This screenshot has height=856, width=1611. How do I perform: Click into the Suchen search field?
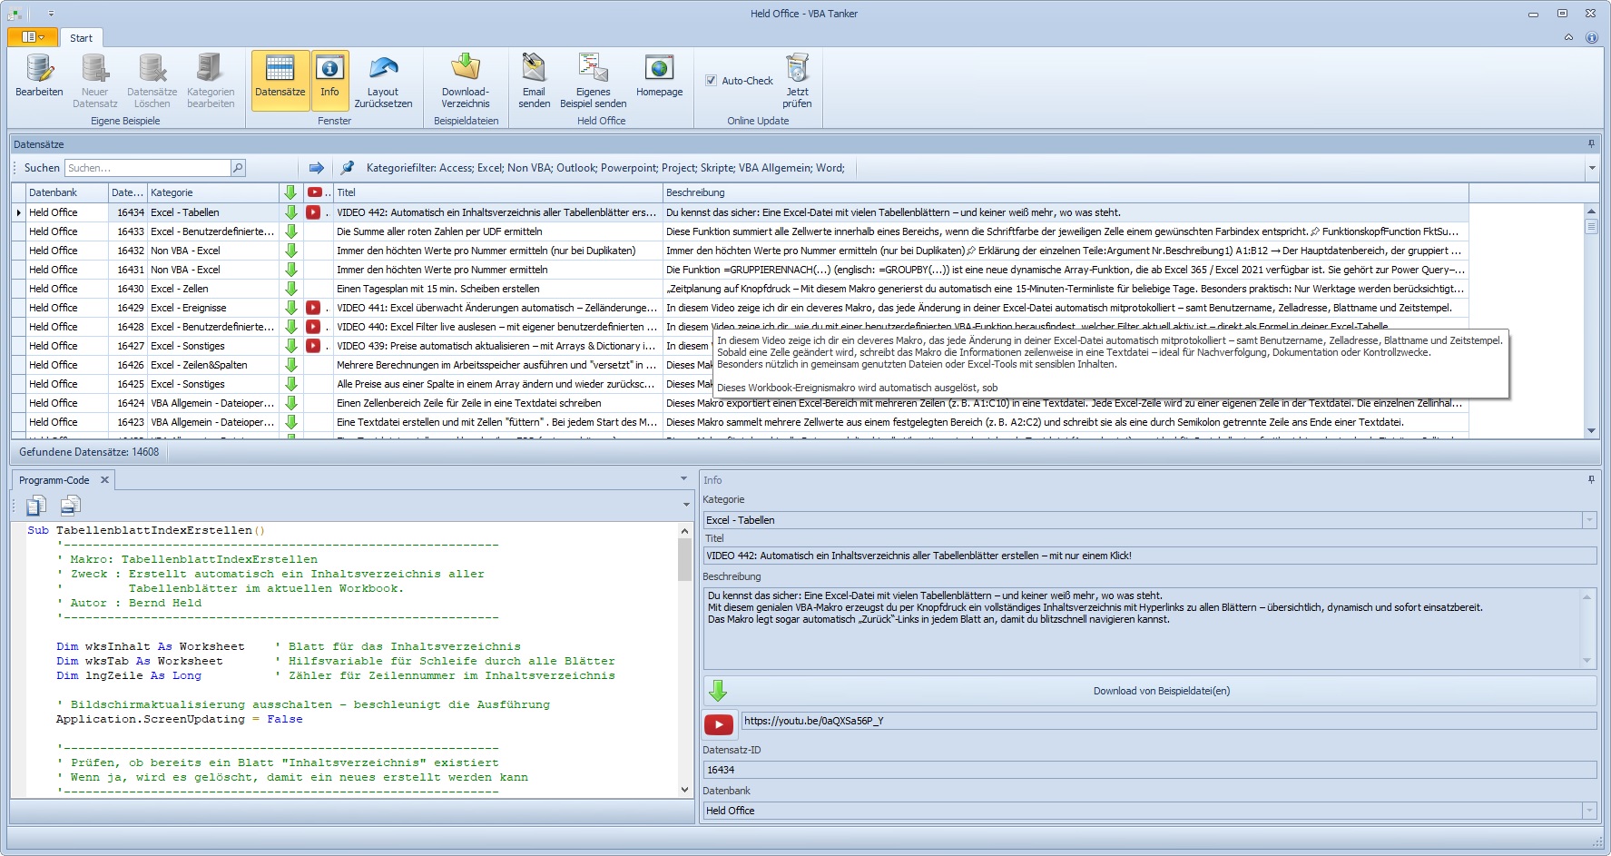tap(147, 168)
